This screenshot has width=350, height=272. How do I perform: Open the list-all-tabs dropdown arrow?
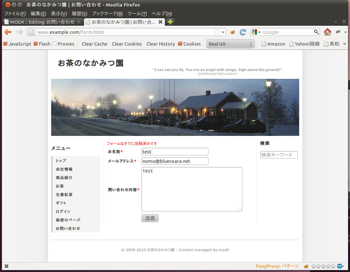tap(335, 22)
